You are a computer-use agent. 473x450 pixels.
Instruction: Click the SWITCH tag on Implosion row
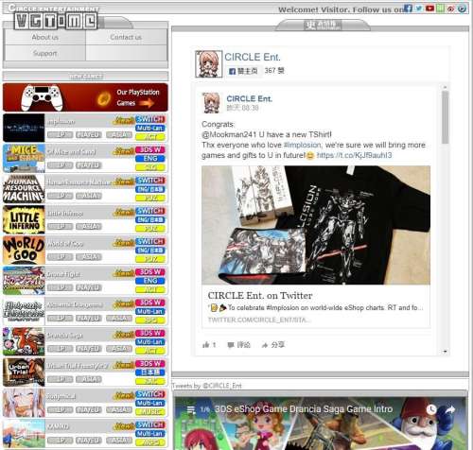(x=150, y=119)
